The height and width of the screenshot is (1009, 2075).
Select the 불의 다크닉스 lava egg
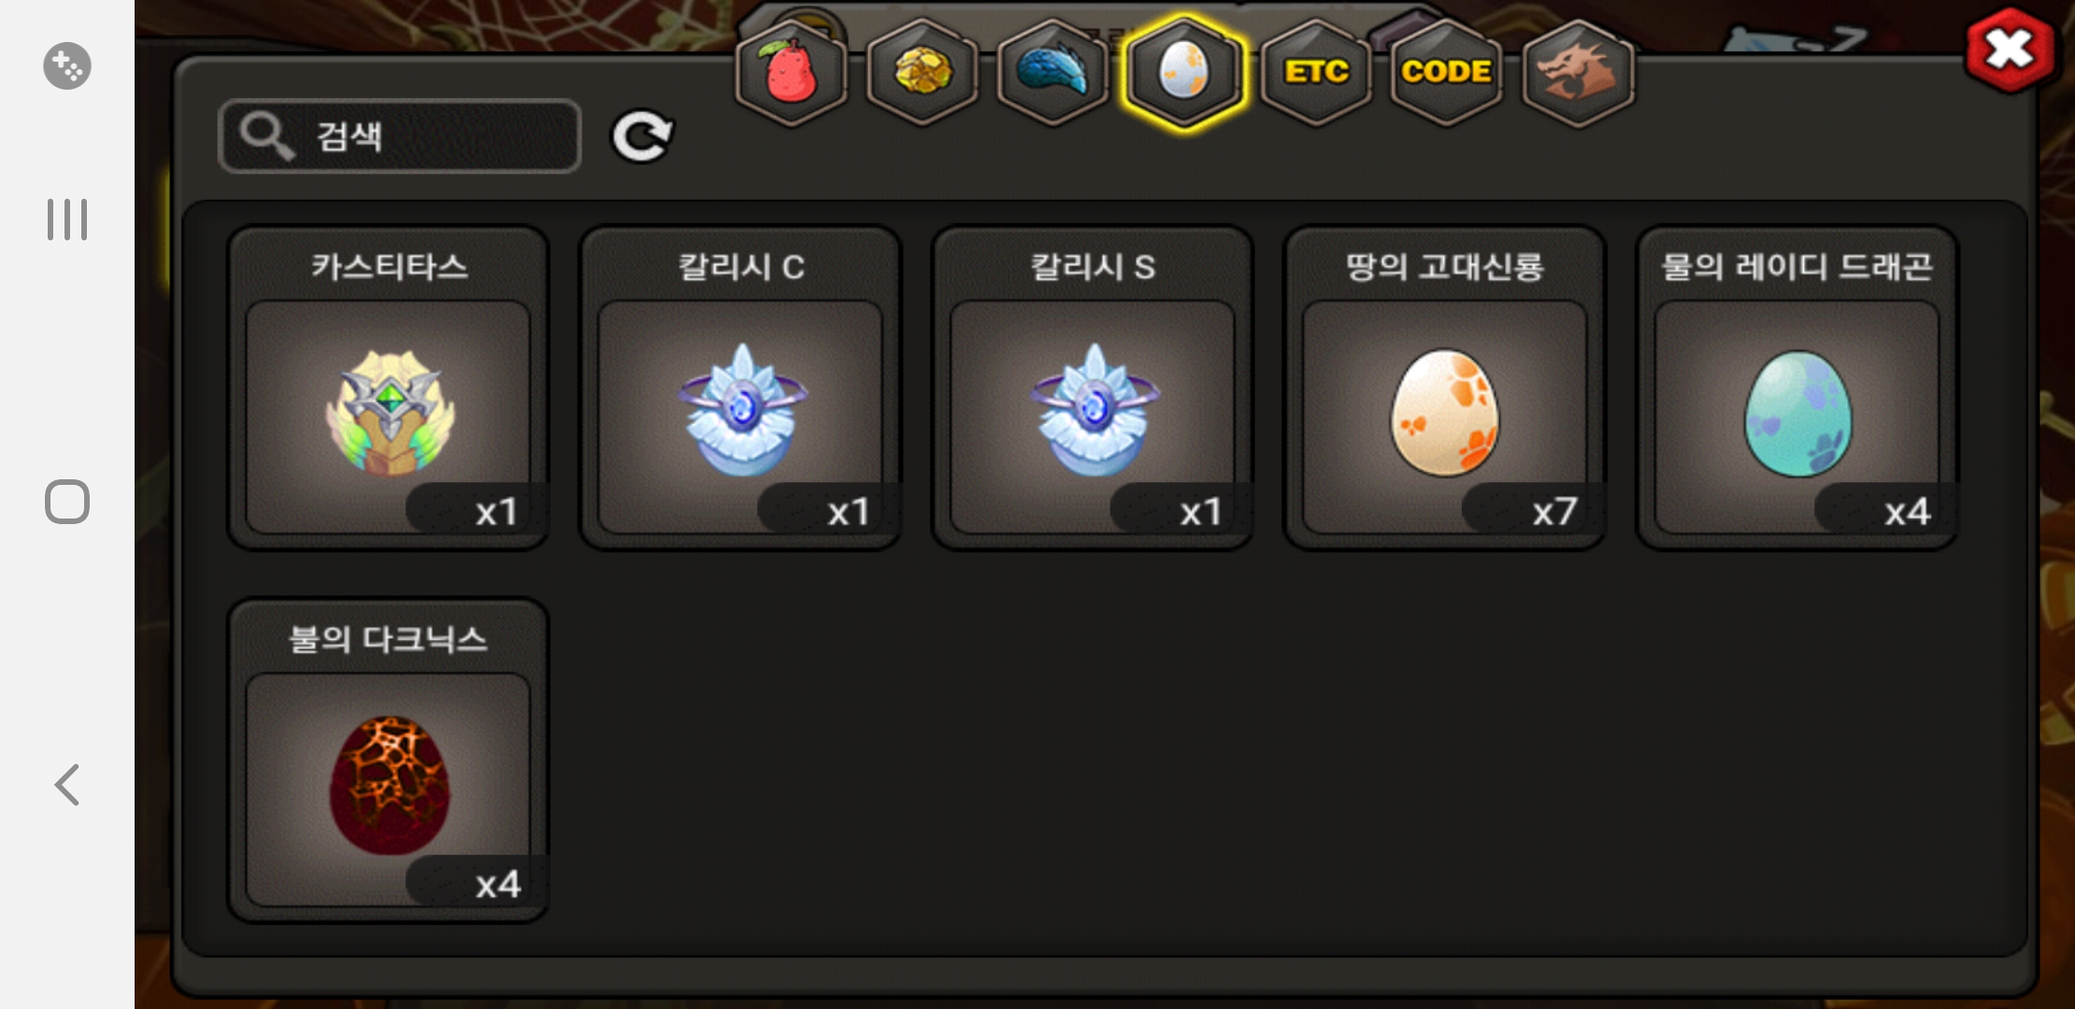tap(388, 761)
